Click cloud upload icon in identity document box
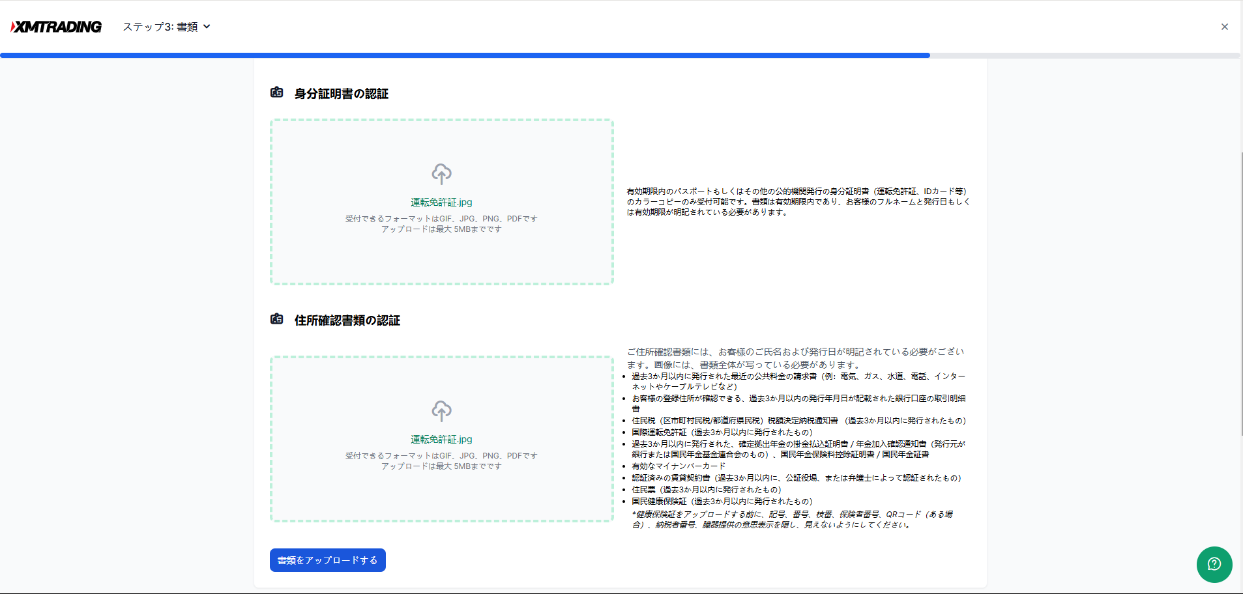 click(441, 174)
